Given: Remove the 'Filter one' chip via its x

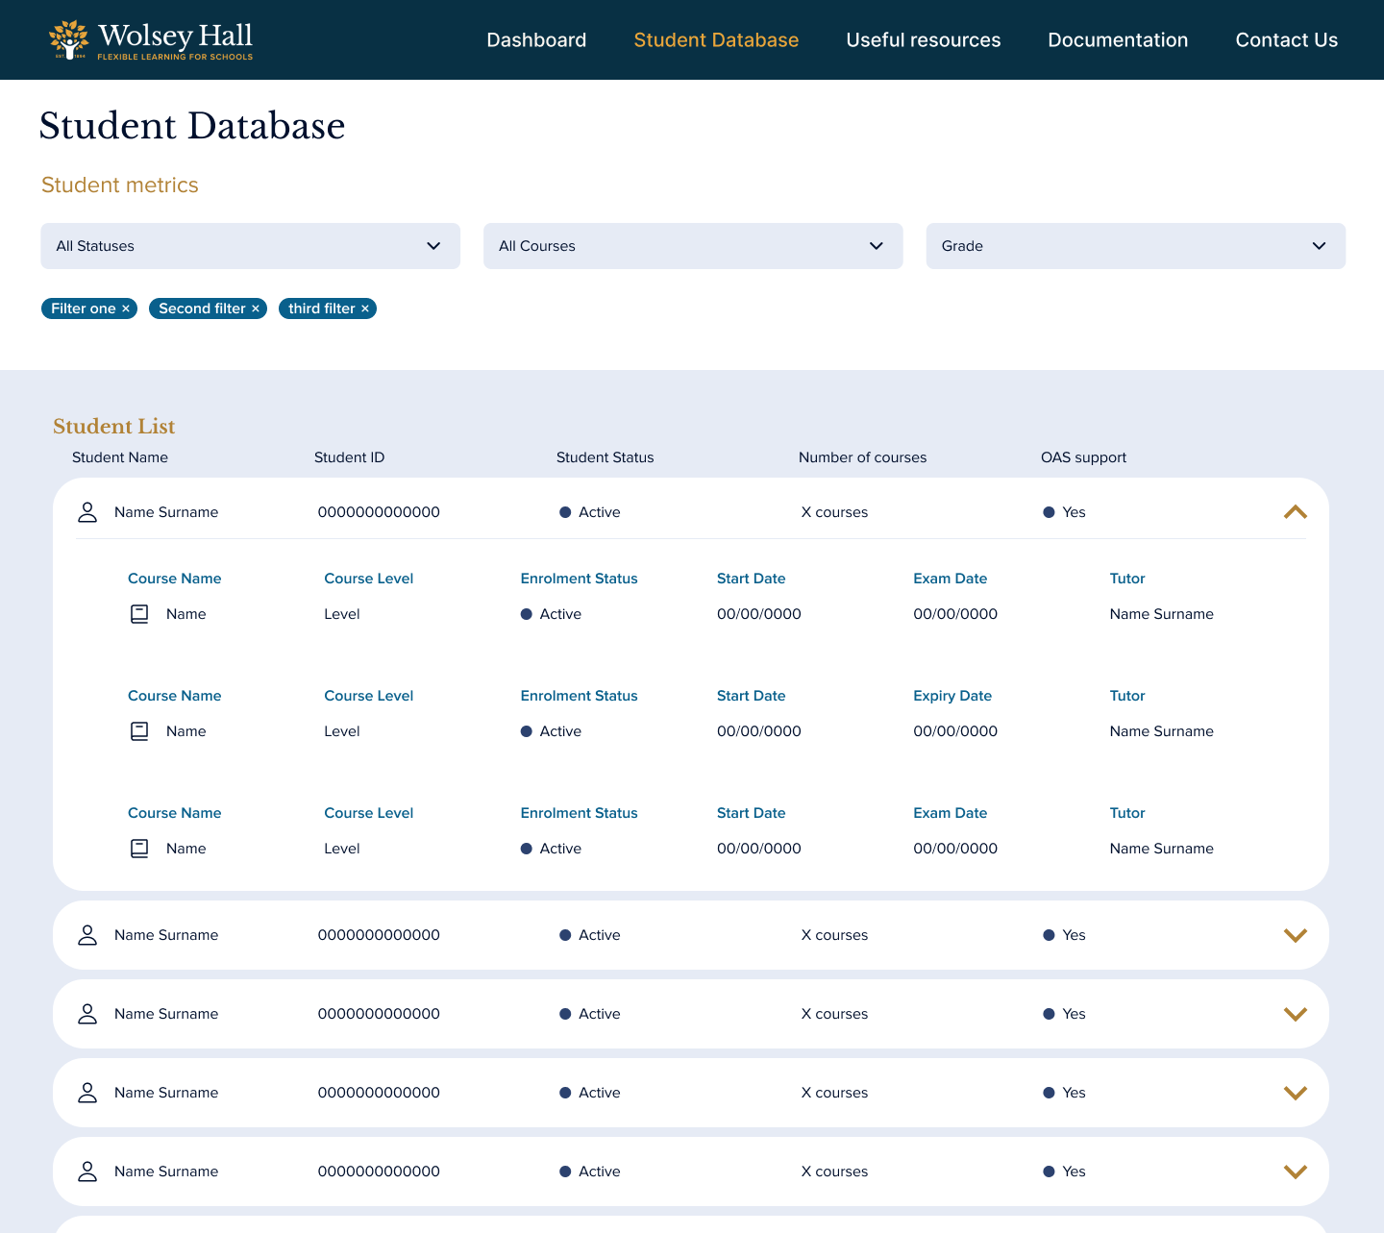Looking at the screenshot, I should coord(126,308).
